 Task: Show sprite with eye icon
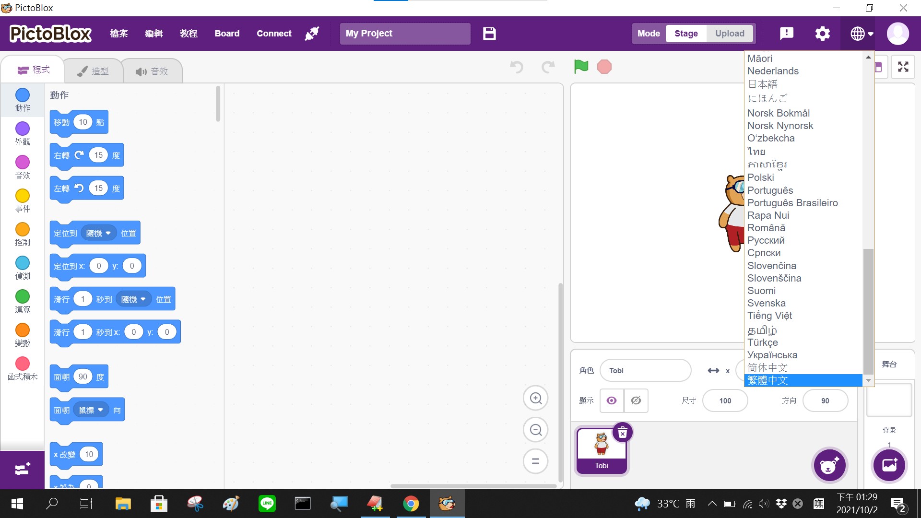[x=612, y=400]
